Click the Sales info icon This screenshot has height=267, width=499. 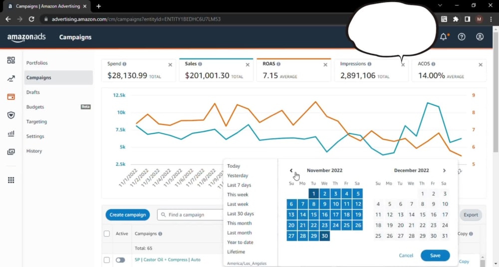point(200,64)
